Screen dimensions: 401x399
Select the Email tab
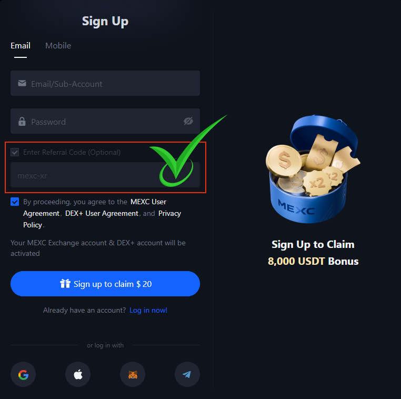click(21, 45)
